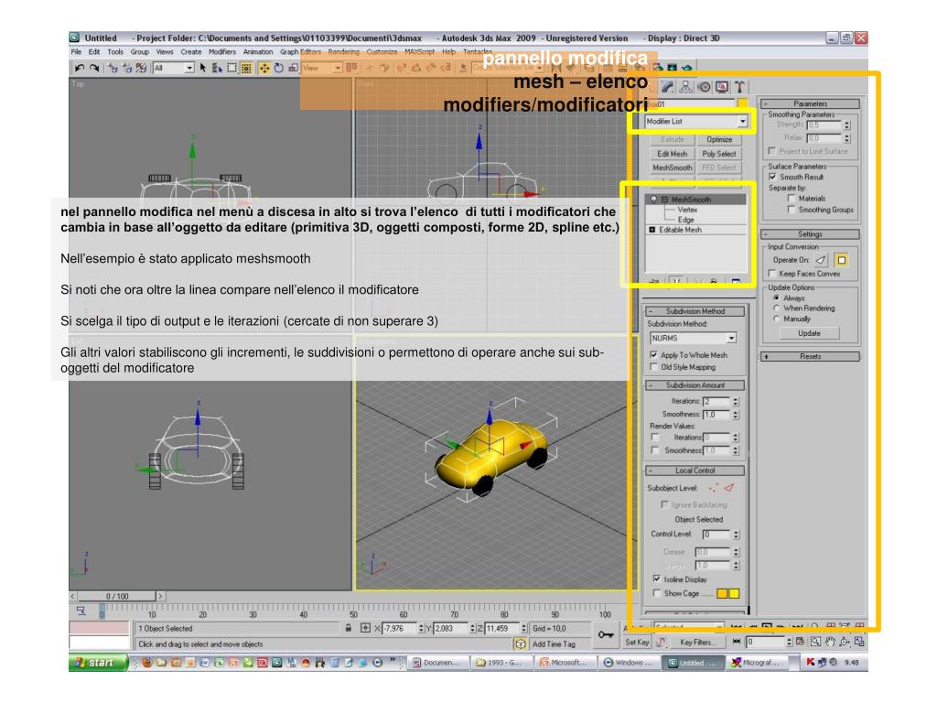
Task: Open the Modify panel tab icon
Action: 667,87
